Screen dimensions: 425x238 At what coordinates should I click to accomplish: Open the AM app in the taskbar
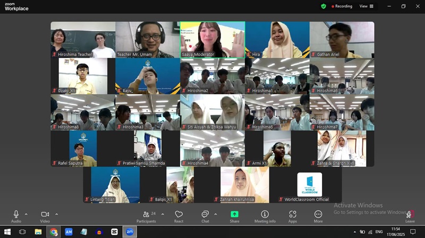coord(69,232)
